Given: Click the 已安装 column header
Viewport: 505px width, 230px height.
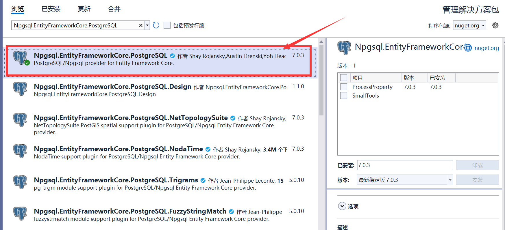Looking at the screenshot, I should [x=441, y=78].
